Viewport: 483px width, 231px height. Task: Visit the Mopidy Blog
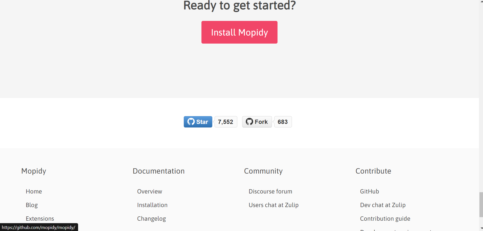pos(32,205)
